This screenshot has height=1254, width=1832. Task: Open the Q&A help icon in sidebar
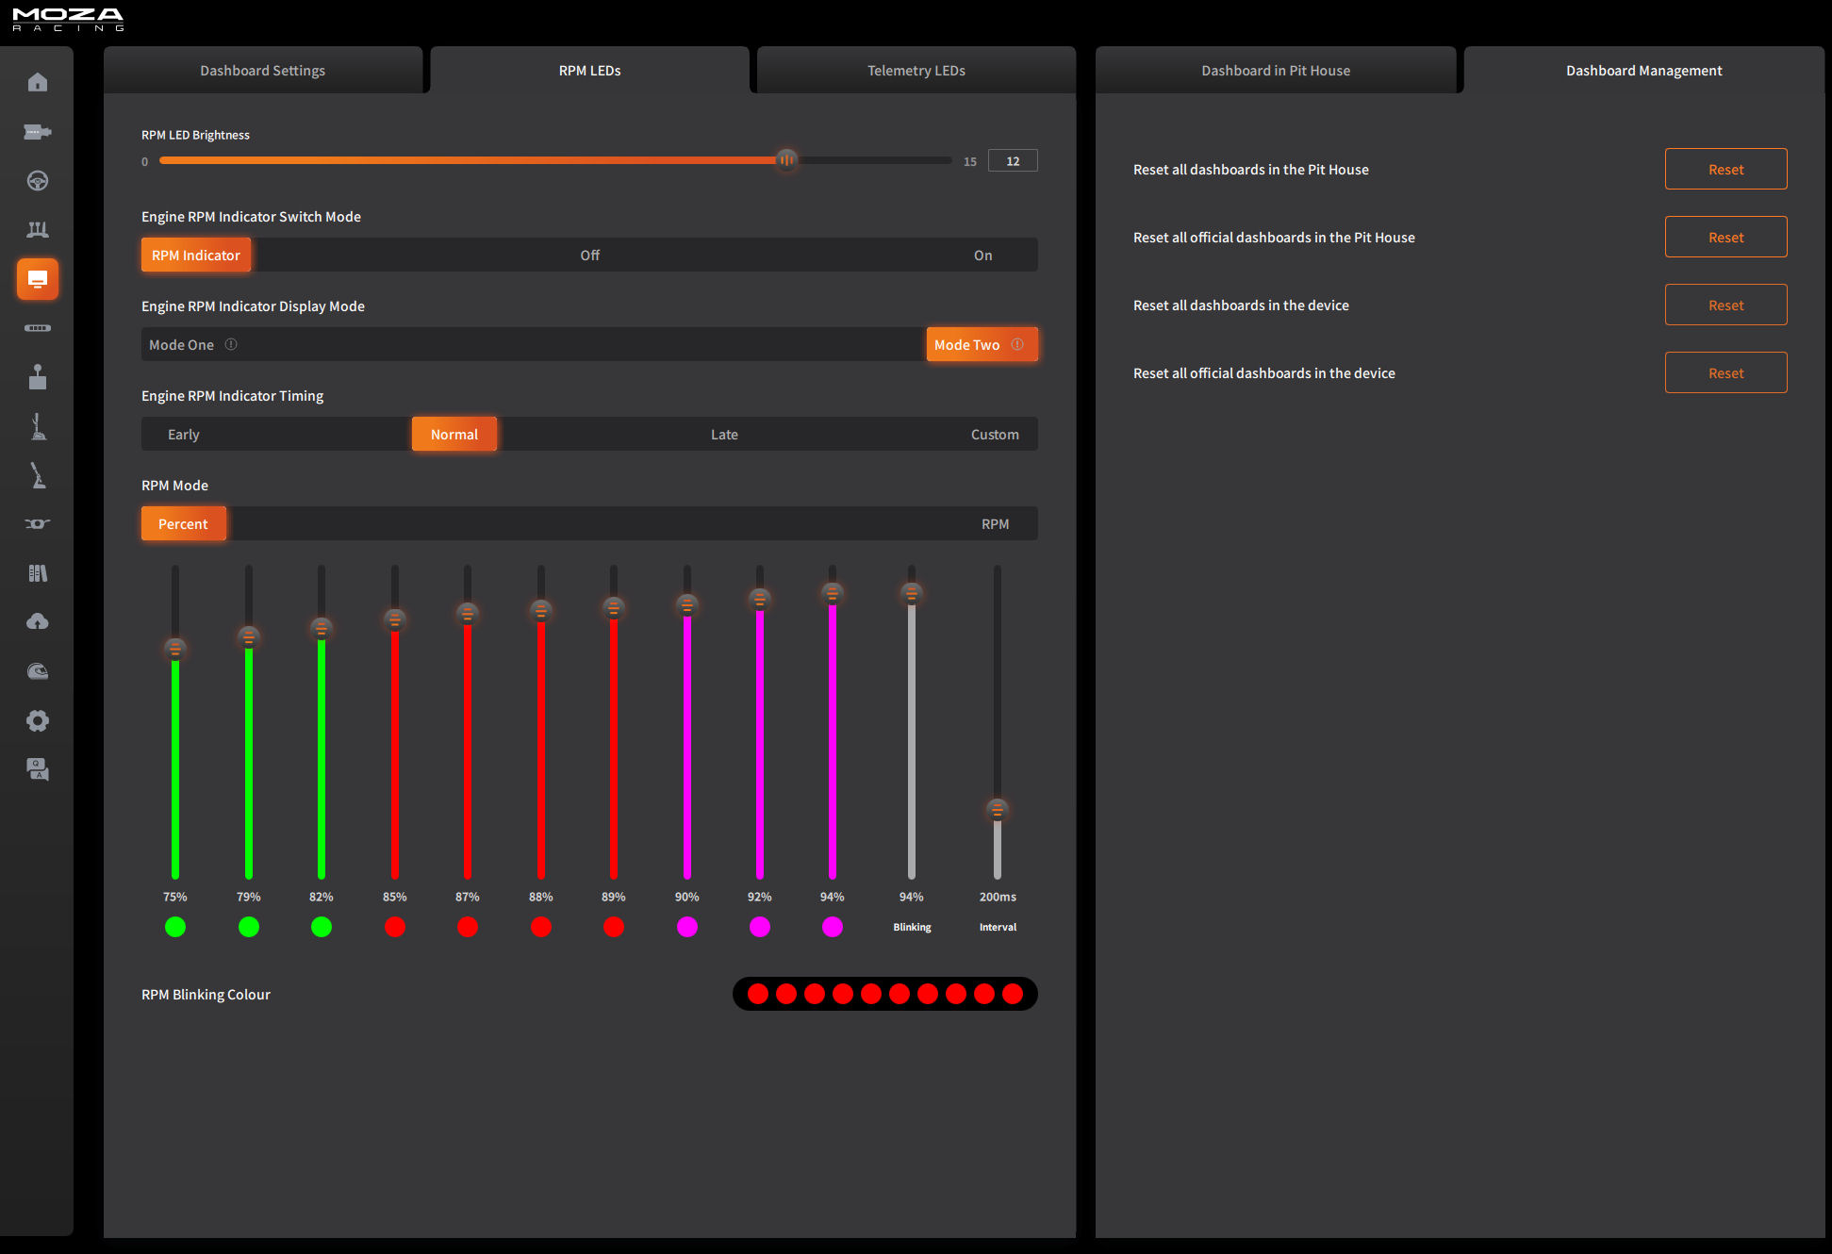click(38, 770)
